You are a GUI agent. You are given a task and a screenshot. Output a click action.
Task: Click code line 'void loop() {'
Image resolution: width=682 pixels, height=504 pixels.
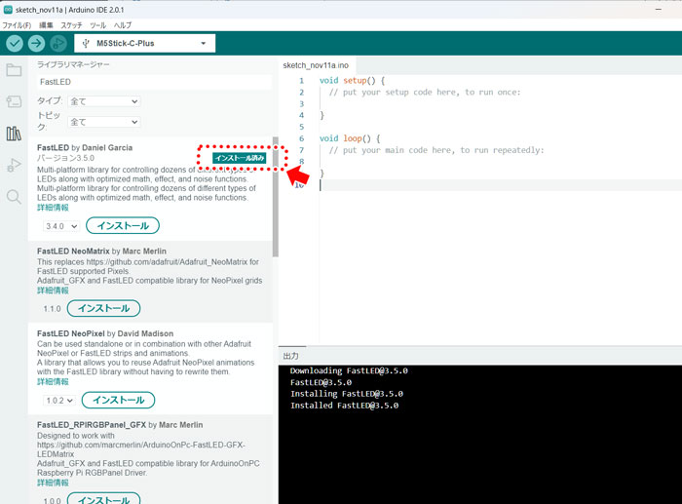pos(350,138)
